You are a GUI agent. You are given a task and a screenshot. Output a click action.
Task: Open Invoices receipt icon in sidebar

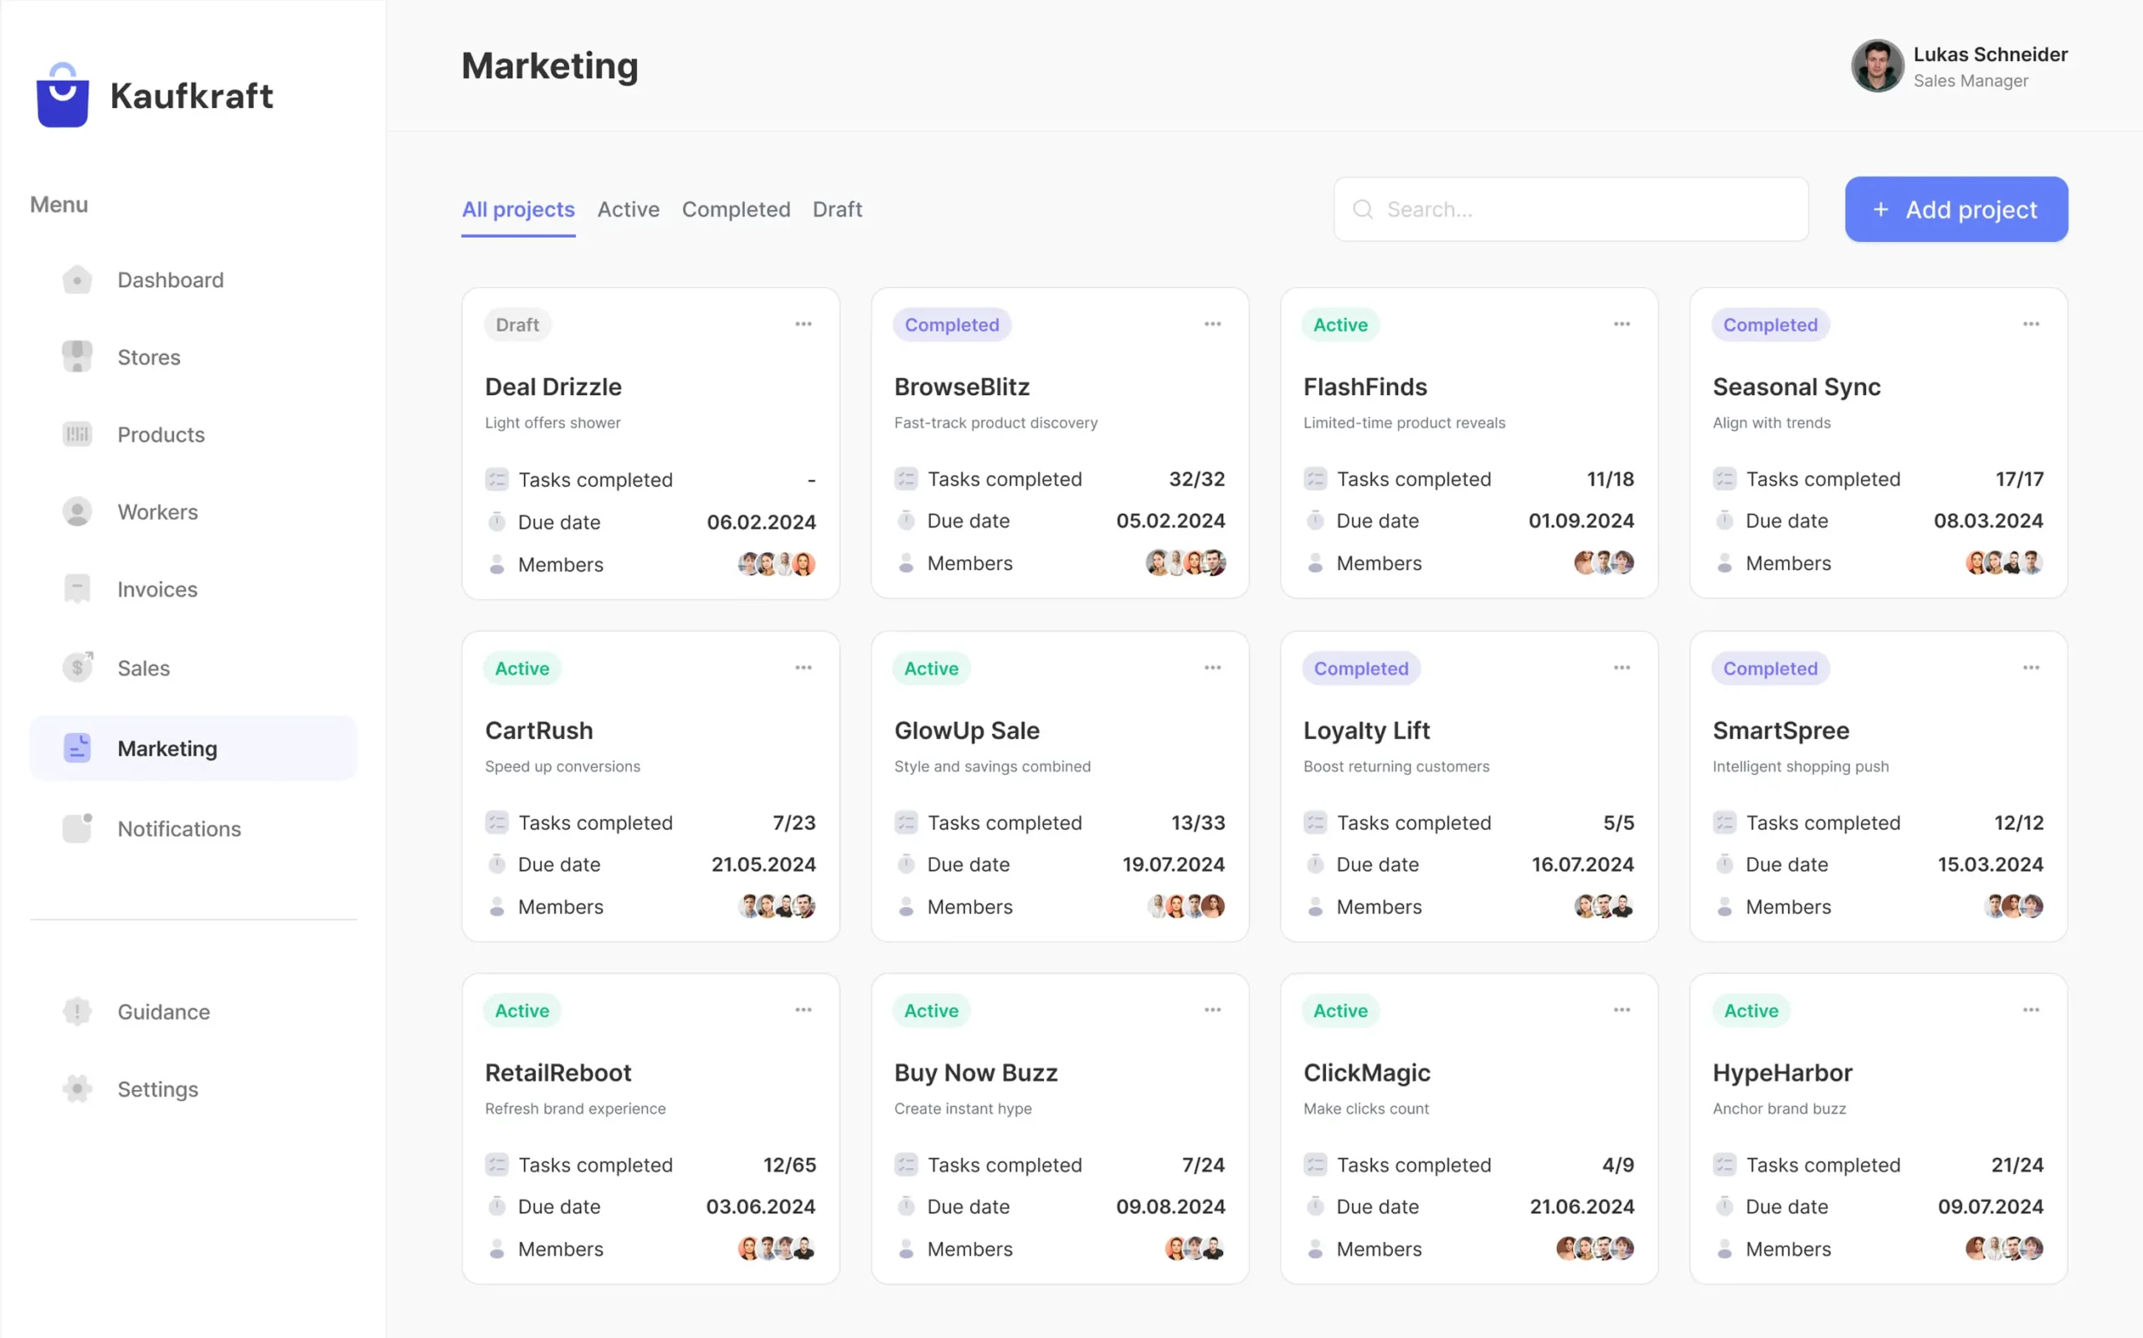tap(77, 588)
